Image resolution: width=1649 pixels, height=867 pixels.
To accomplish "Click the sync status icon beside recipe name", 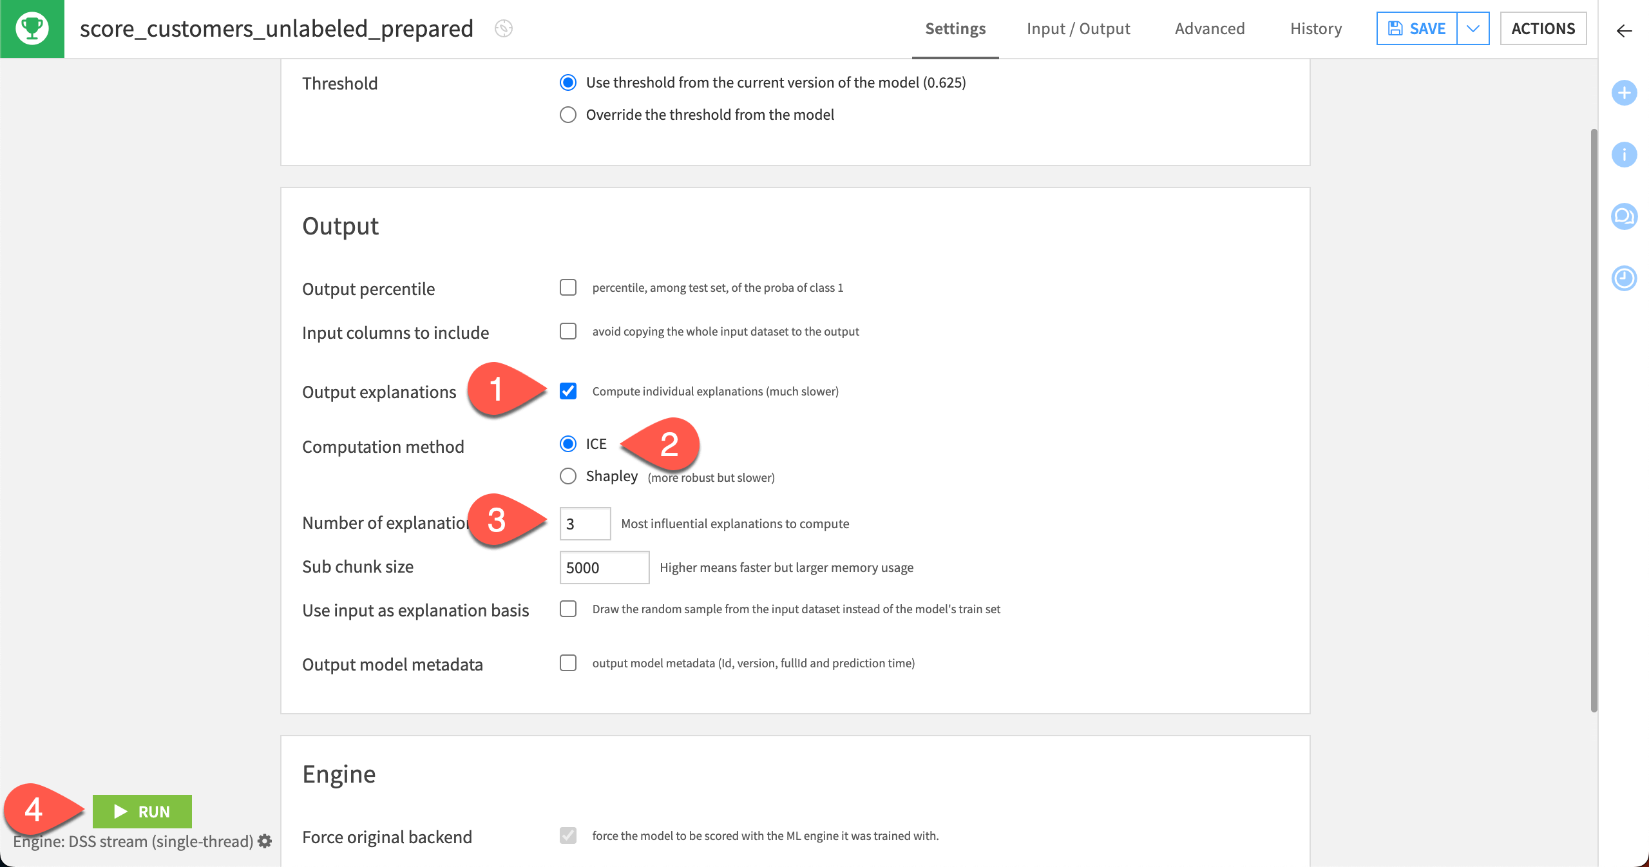I will (x=504, y=28).
